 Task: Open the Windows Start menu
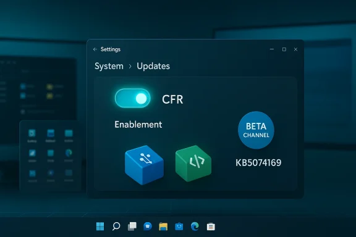pyautogui.click(x=100, y=226)
